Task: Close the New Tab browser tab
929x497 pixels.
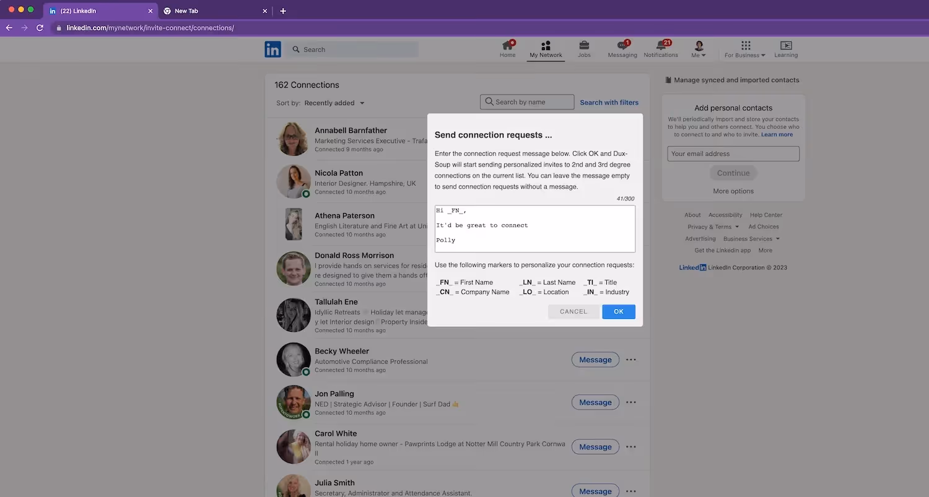Action: coord(265,11)
